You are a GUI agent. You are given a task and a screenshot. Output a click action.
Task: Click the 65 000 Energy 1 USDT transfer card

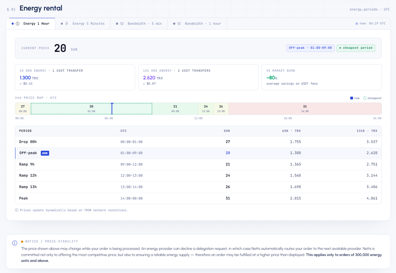point(75,77)
